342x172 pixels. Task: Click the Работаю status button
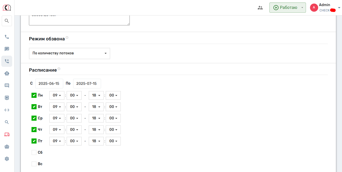tap(285, 8)
